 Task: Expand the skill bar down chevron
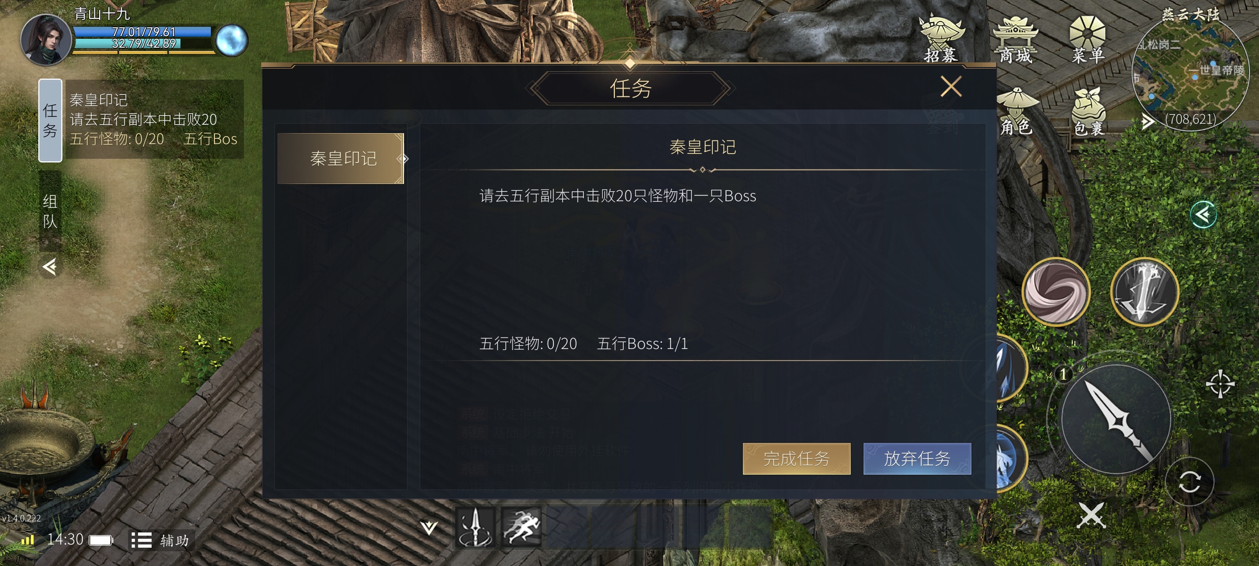pyautogui.click(x=429, y=527)
